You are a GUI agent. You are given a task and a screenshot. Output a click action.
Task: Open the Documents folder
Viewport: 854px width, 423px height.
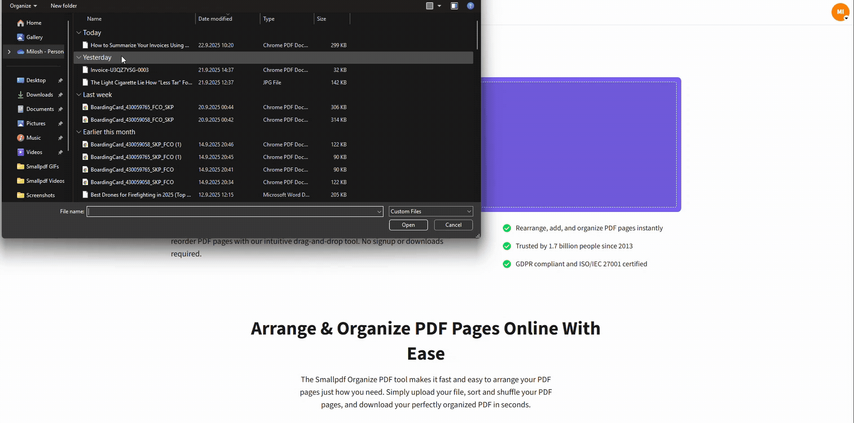tap(41, 109)
